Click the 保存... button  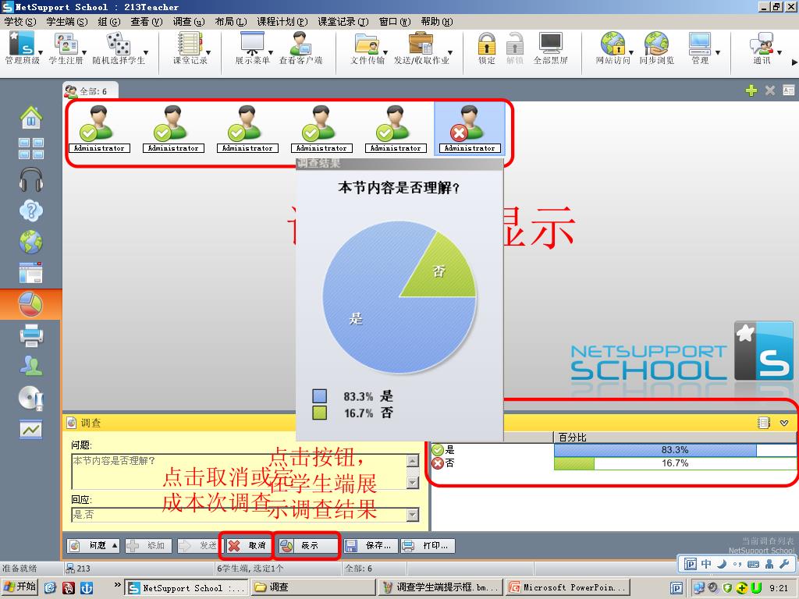point(369,545)
